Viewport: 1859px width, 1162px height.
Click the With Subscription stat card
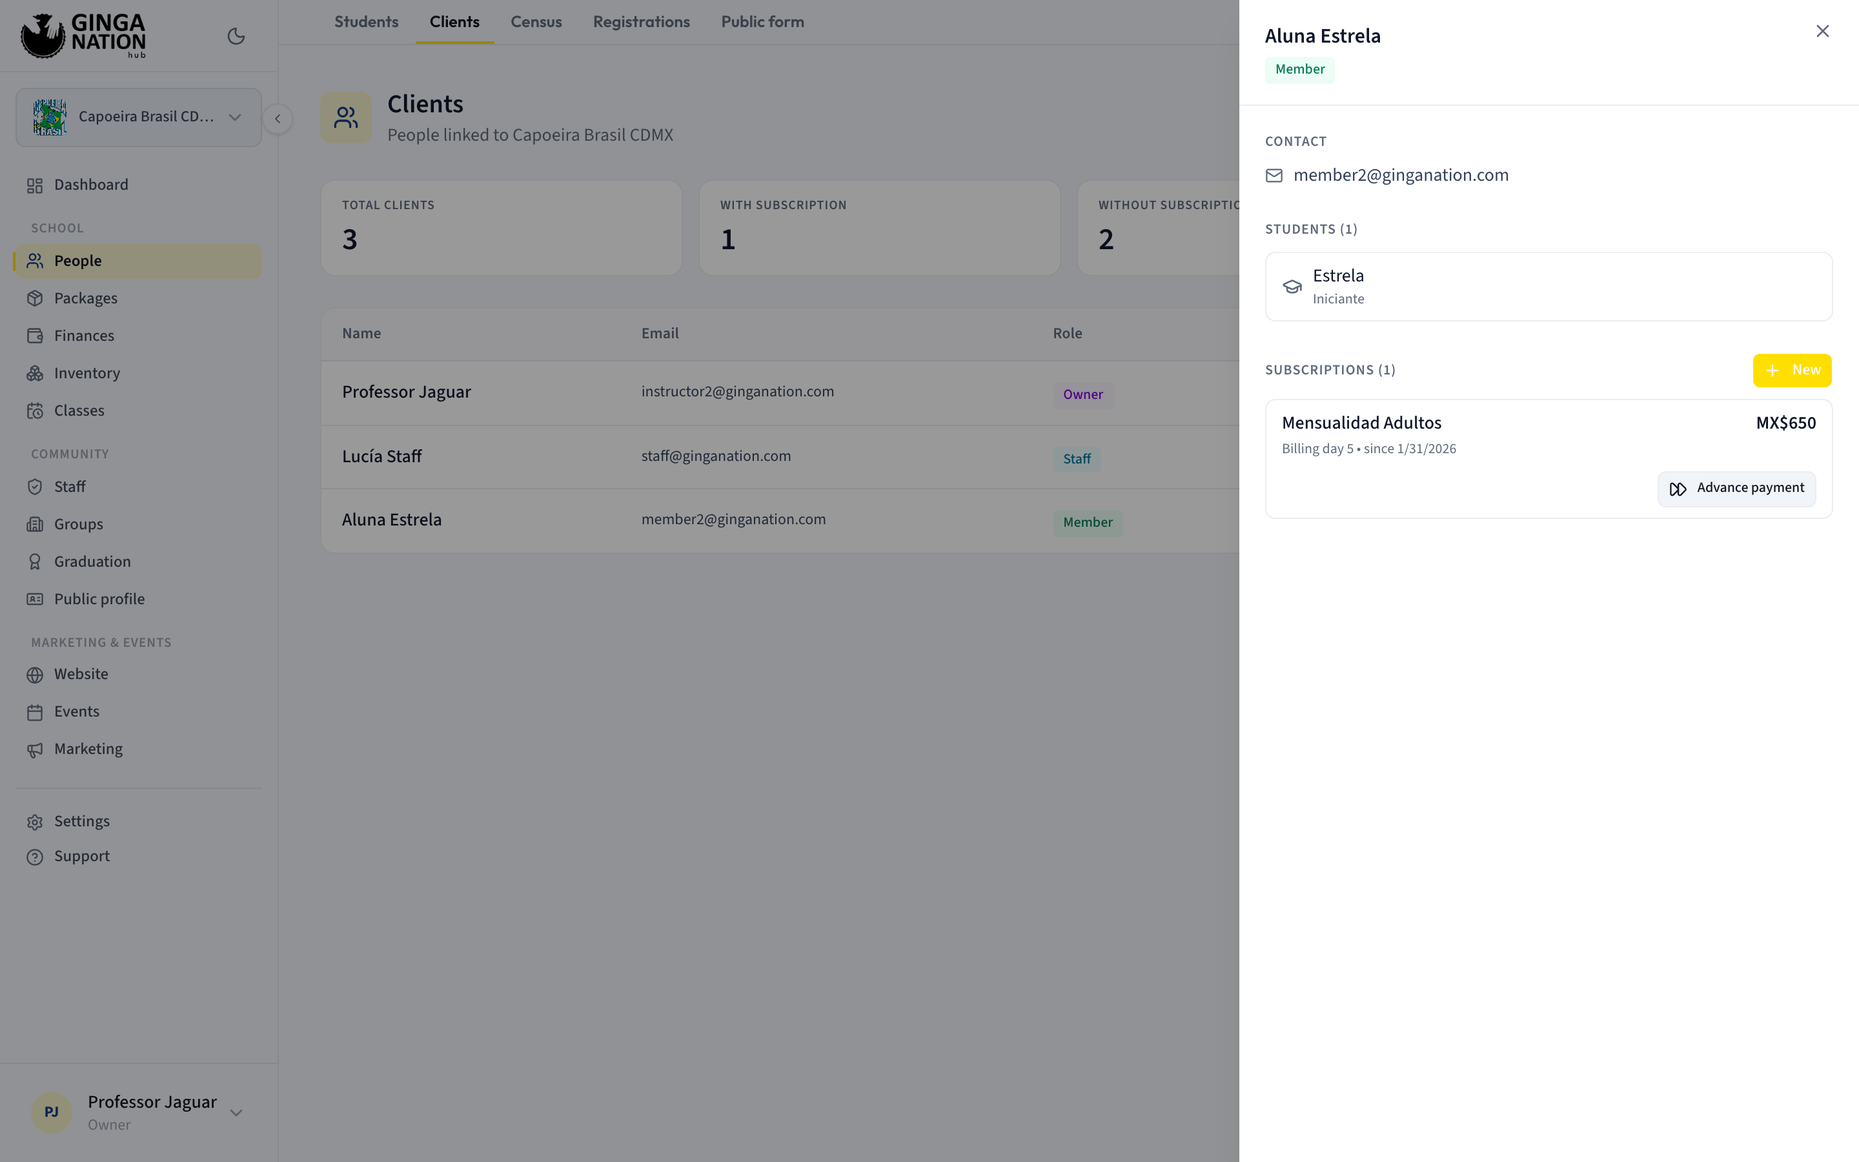pyautogui.click(x=880, y=229)
